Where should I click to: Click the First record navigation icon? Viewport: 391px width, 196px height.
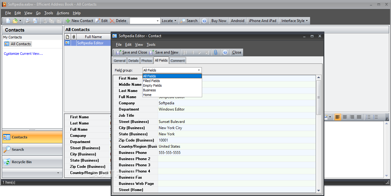click(185, 52)
